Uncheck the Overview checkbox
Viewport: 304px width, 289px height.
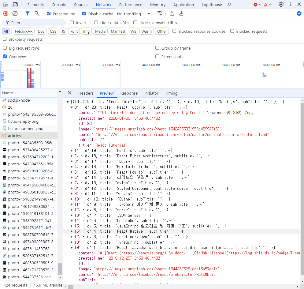pos(5,56)
